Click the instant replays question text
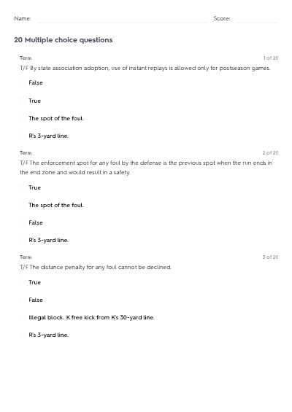The image size is (292, 412). tap(145, 68)
